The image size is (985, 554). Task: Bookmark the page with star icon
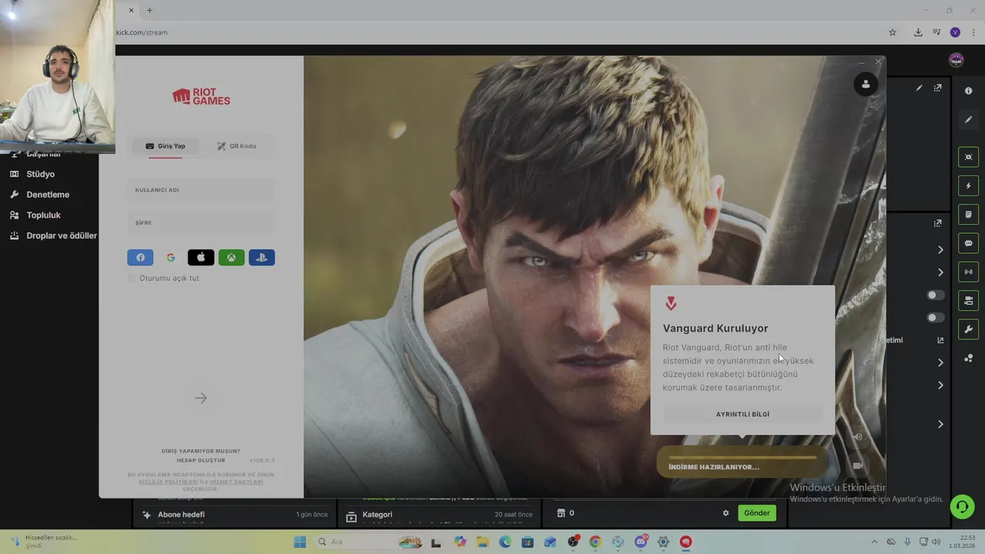pyautogui.click(x=893, y=32)
